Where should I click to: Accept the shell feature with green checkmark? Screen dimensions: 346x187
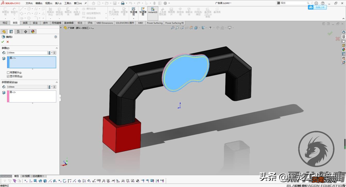(x=3, y=42)
